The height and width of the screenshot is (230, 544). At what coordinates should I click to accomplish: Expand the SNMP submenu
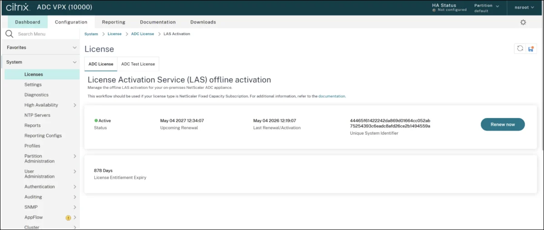[x=75, y=207]
